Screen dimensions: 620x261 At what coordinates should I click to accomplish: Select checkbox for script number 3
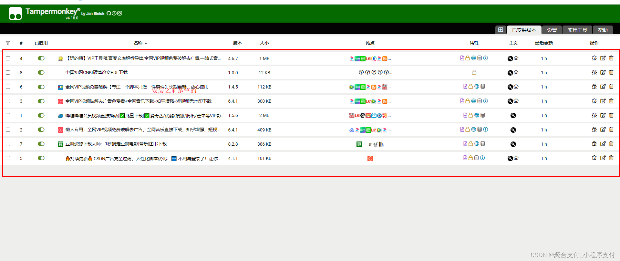point(8,101)
